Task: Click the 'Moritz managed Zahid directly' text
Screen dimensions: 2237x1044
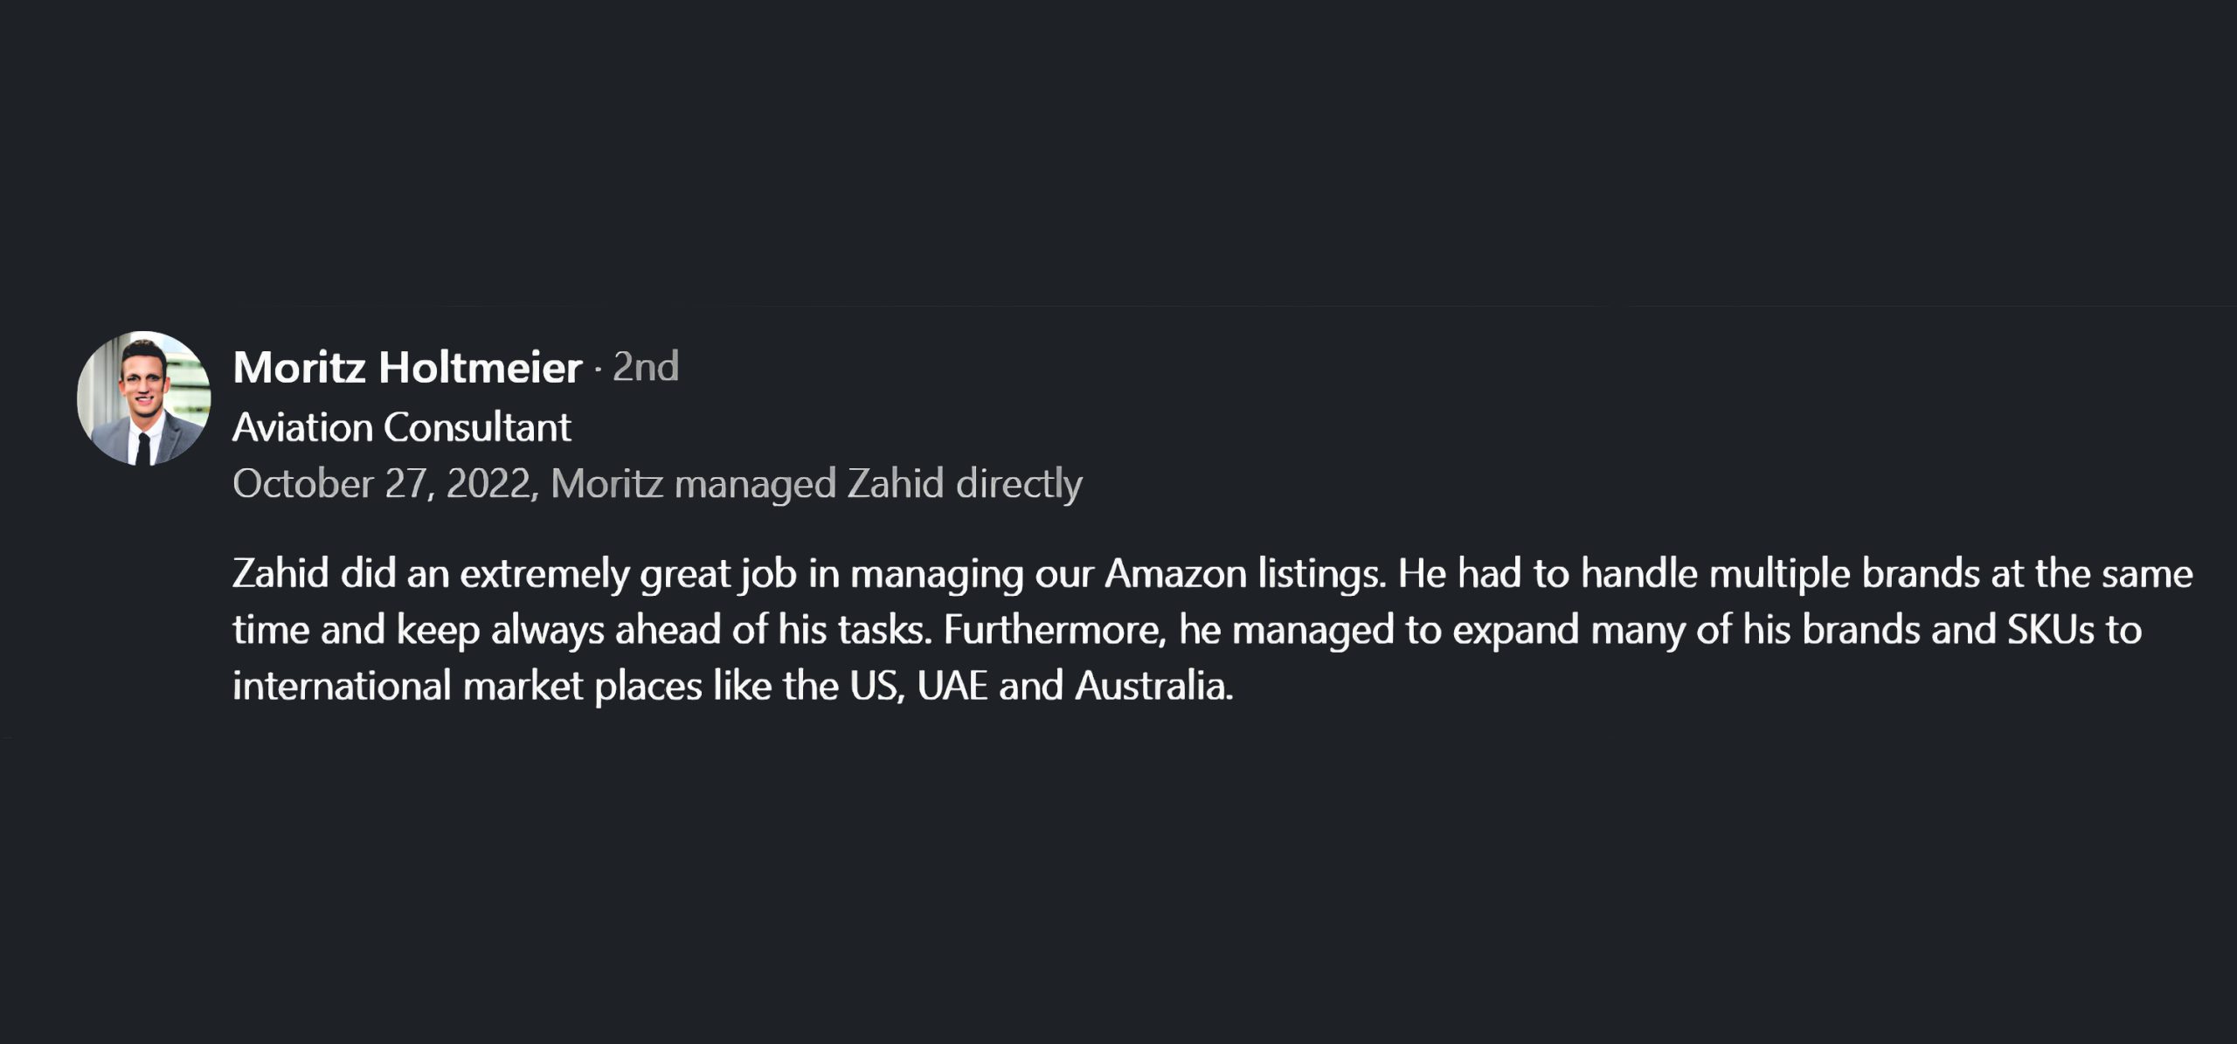Action: coord(816,483)
